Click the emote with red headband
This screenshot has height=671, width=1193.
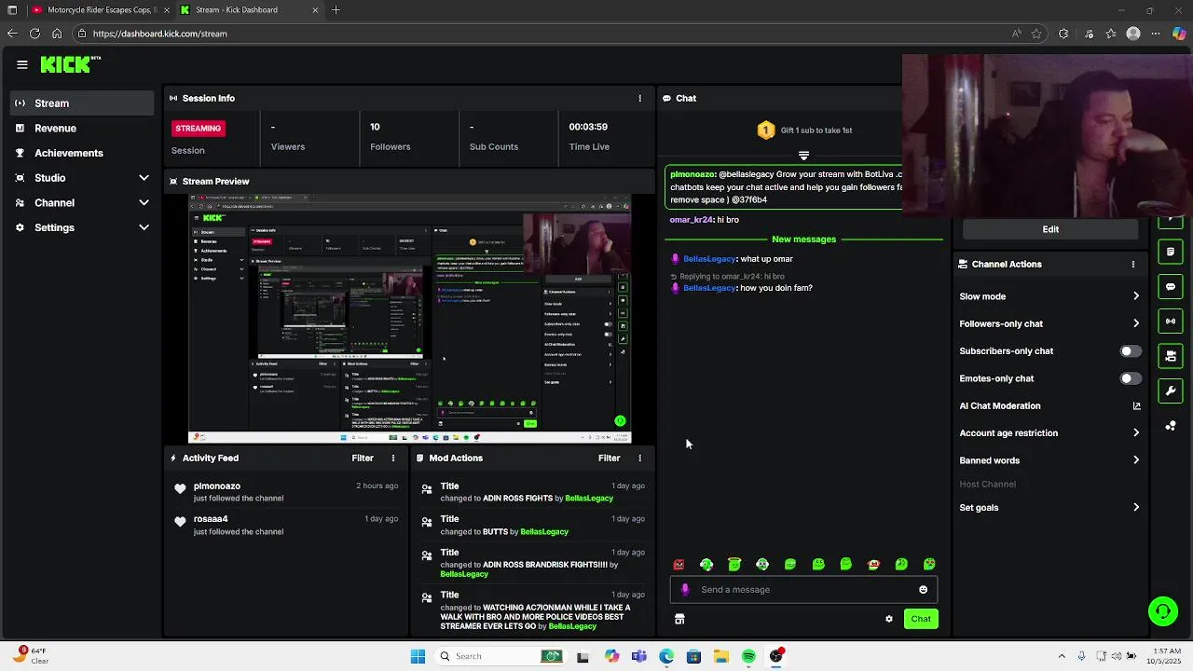pyautogui.click(x=873, y=564)
